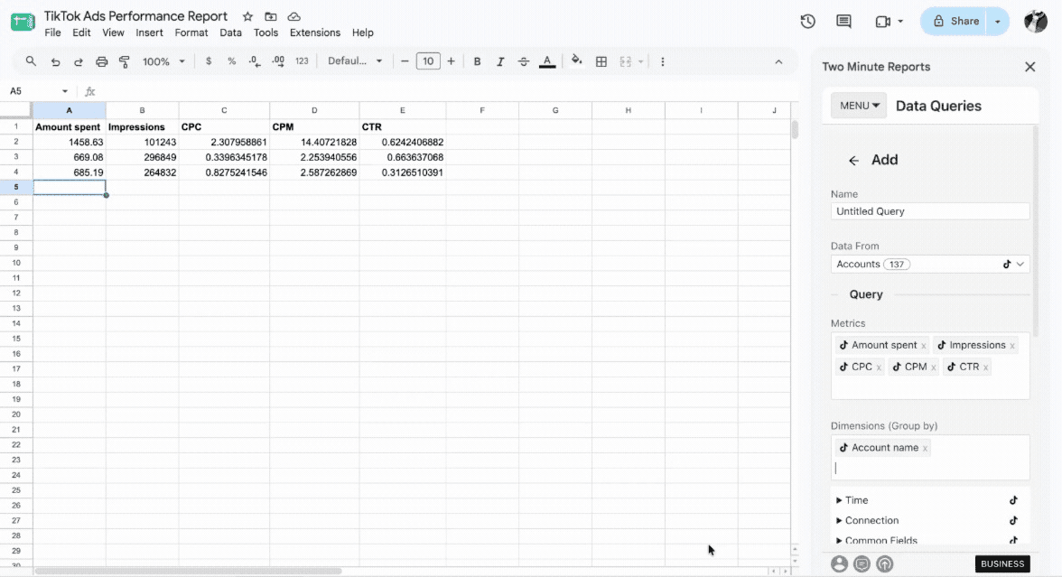The height and width of the screenshot is (577, 1062).
Task: Format as currency dollar icon
Action: point(209,61)
